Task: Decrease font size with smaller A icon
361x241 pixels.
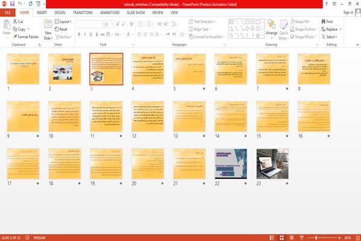Action: coord(124,24)
